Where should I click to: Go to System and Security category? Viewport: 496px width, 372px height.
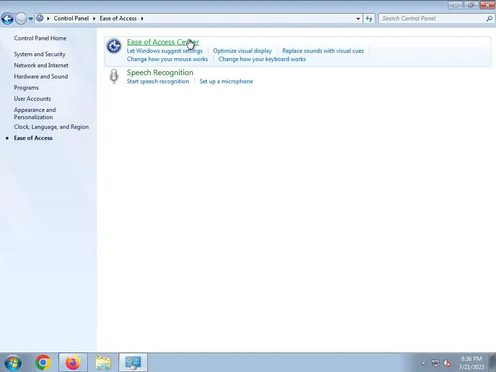pos(40,54)
